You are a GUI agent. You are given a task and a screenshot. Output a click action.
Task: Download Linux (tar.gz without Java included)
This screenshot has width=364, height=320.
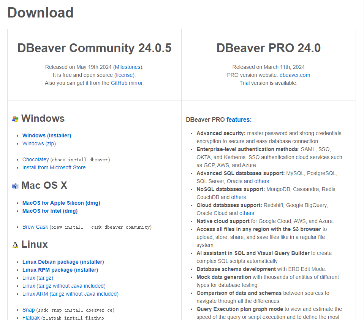[x=64, y=286]
